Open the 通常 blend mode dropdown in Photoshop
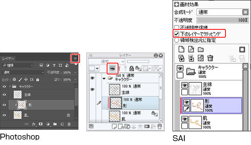 pyautogui.click(x=23, y=72)
